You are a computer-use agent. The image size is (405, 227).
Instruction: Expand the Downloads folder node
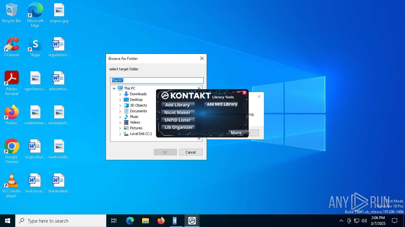(120, 94)
